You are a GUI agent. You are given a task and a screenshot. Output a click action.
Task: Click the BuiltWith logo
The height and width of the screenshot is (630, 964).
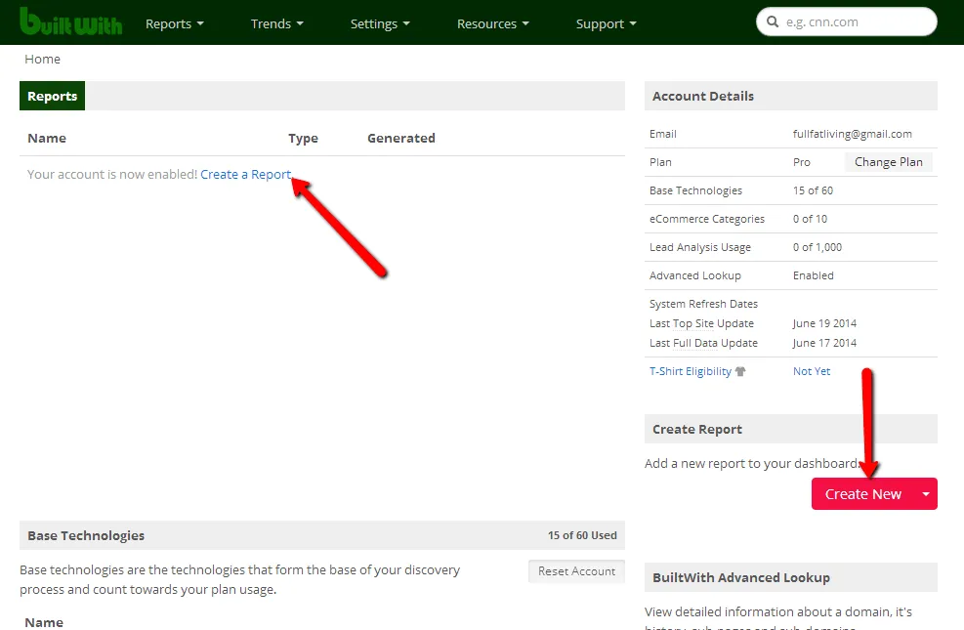pyautogui.click(x=70, y=21)
